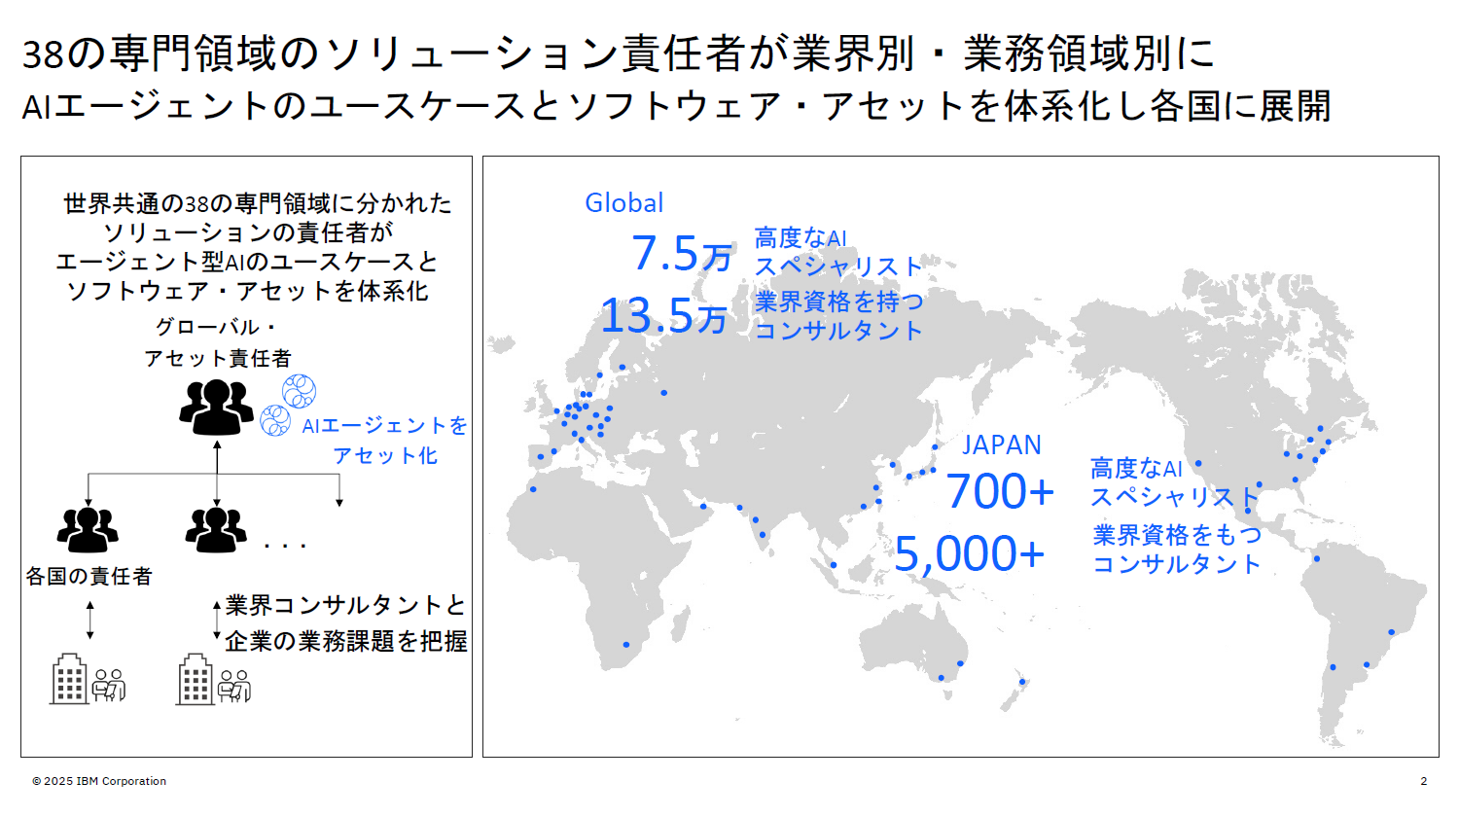Click the people icon above 各国の責任者 label
The height and width of the screenshot is (817, 1459).
(x=88, y=530)
